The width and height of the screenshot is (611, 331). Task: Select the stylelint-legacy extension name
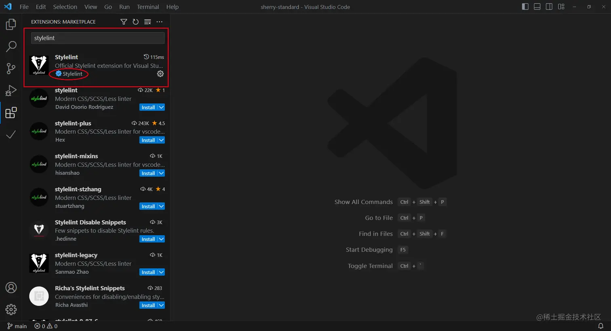pos(76,255)
